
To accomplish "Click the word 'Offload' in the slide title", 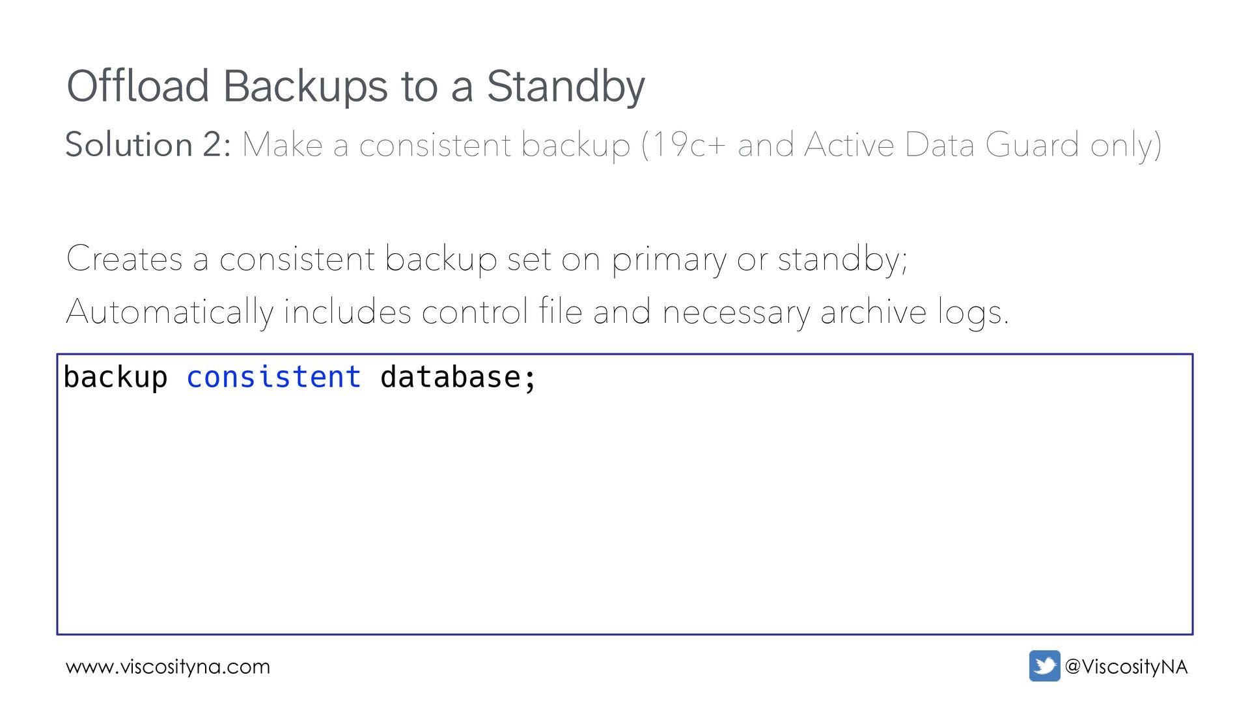I will (138, 86).
